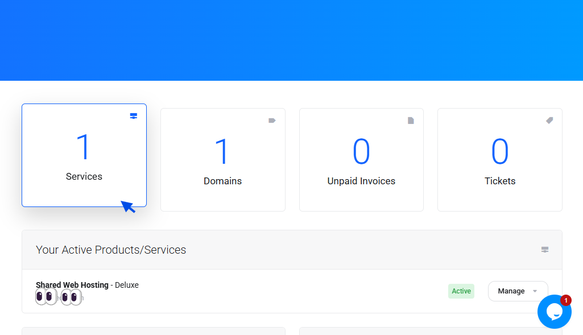The height and width of the screenshot is (335, 583).
Task: Go to Unpaid Invoices label
Action: pyautogui.click(x=361, y=181)
